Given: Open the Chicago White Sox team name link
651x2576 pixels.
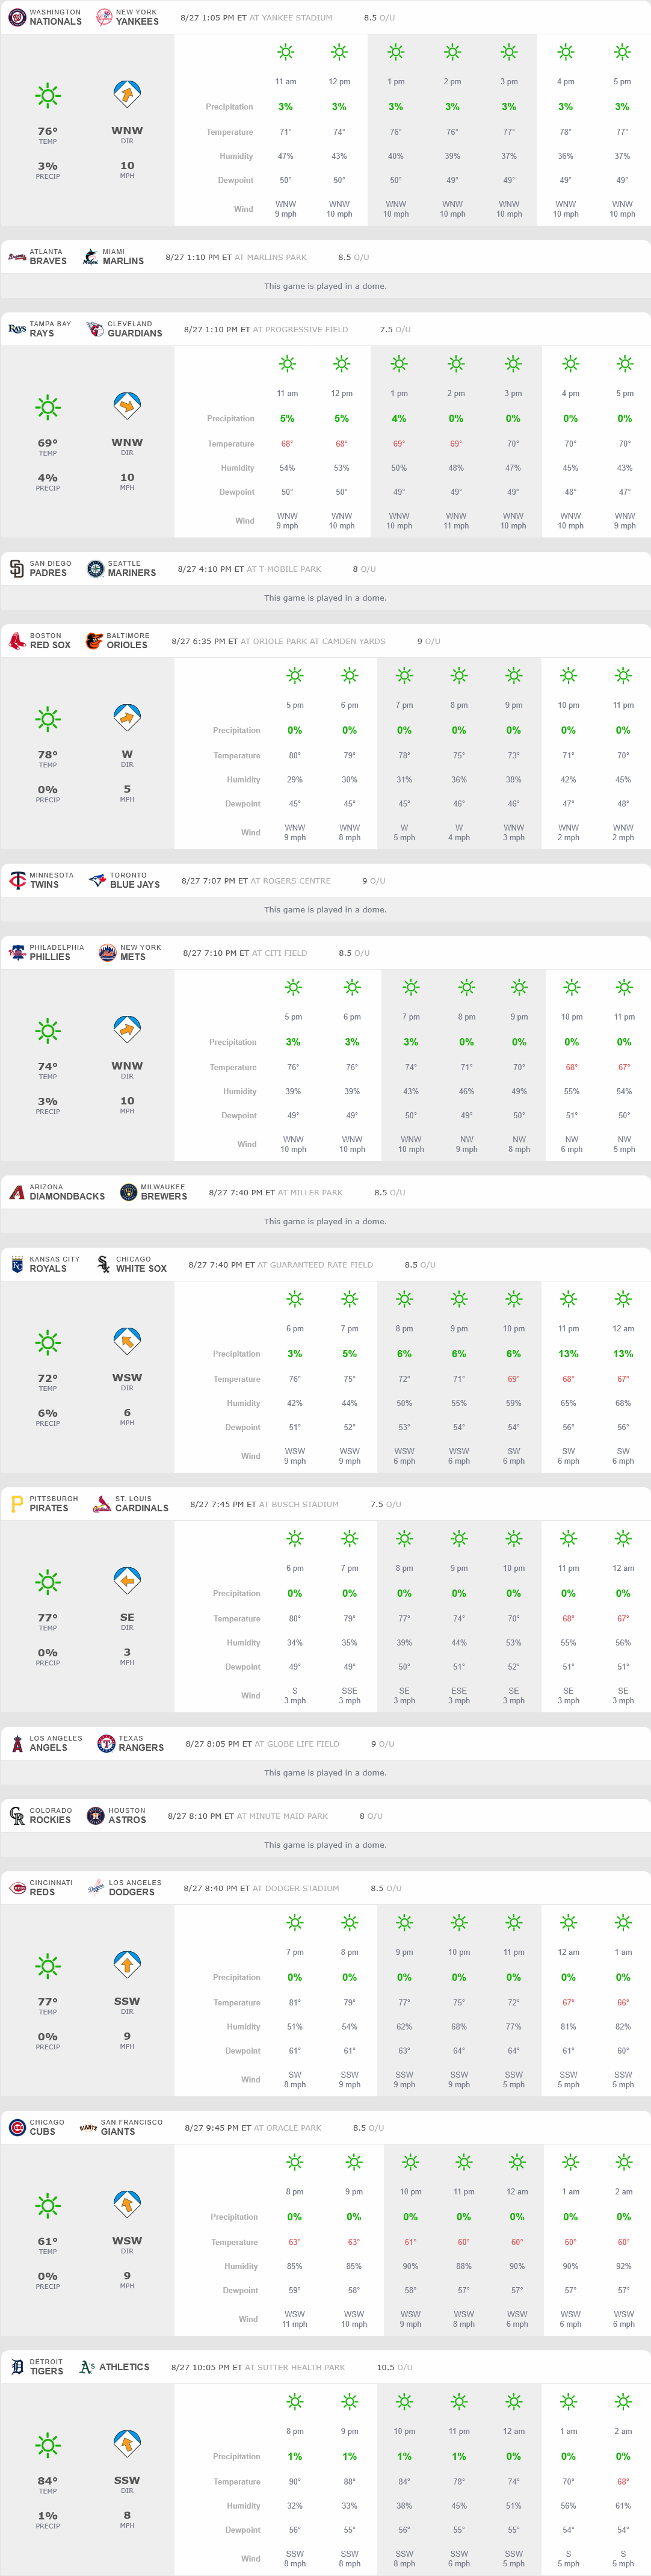Looking at the screenshot, I should (x=141, y=1265).
